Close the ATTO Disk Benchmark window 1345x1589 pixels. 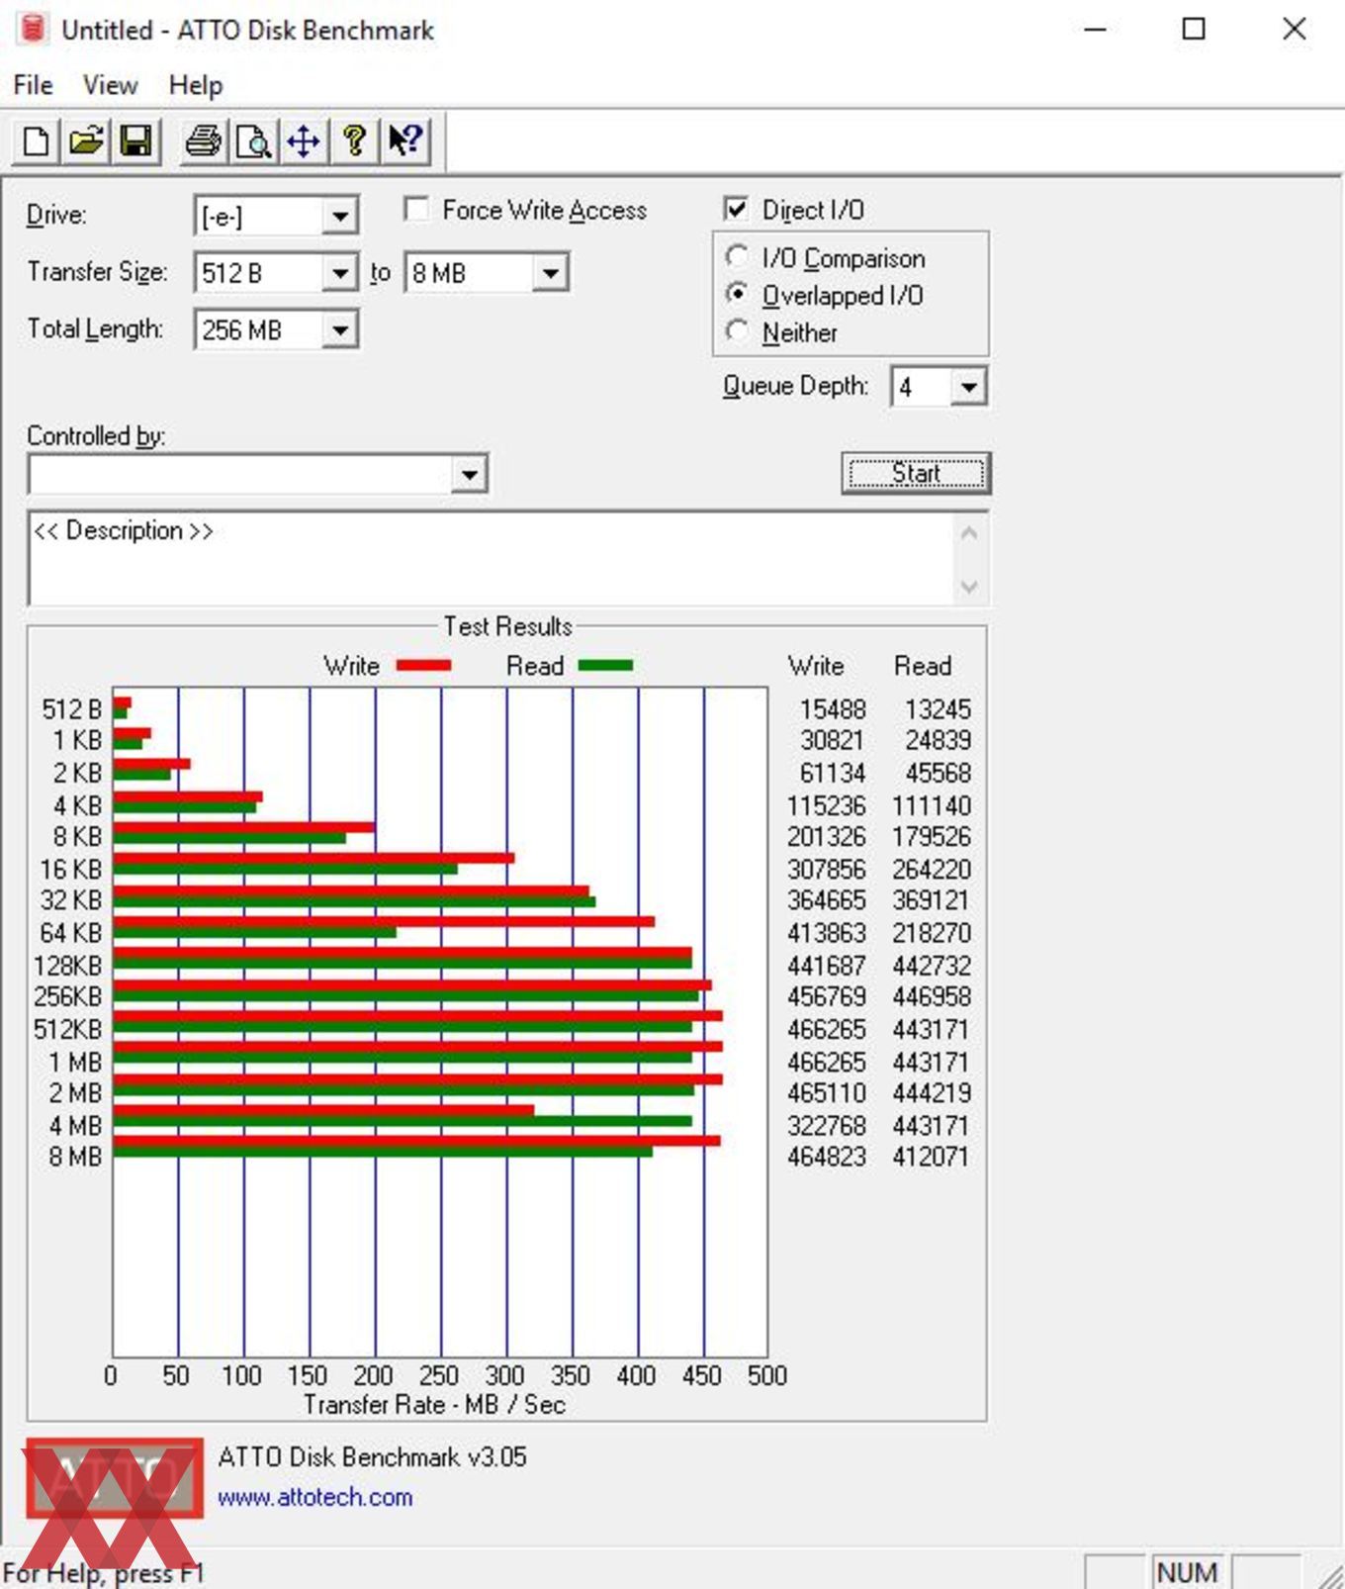[x=1294, y=29]
